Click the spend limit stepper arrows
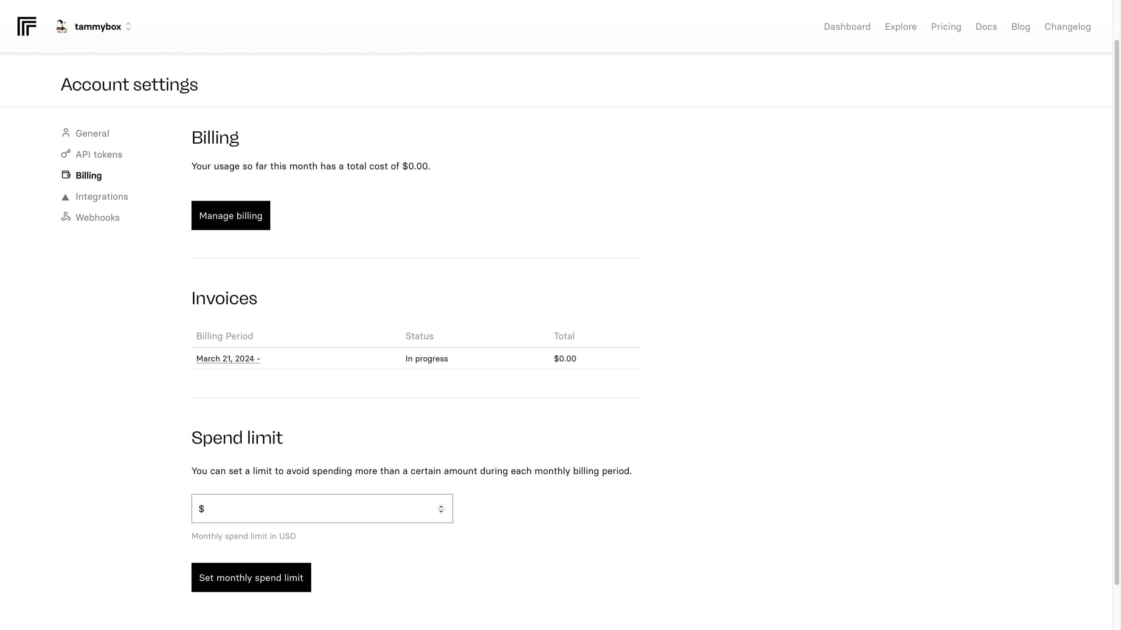This screenshot has height=630, width=1121. (441, 508)
